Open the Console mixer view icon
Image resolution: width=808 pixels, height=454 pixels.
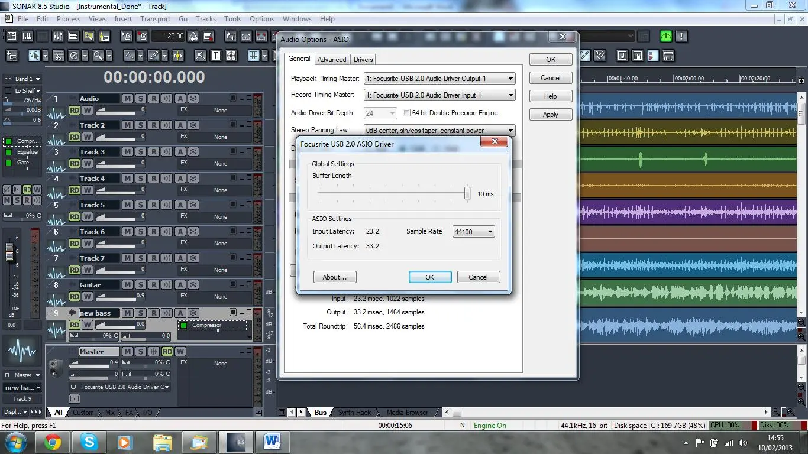pos(58,37)
